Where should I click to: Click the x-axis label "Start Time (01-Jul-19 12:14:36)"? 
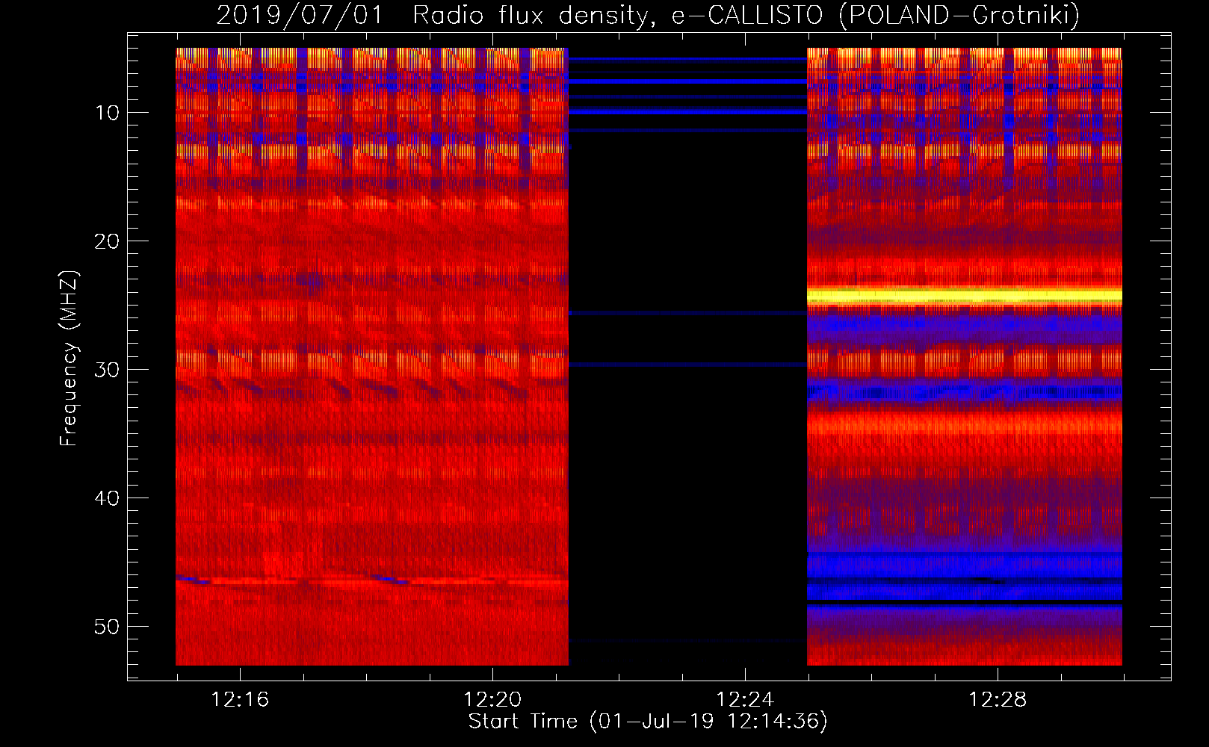click(648, 722)
